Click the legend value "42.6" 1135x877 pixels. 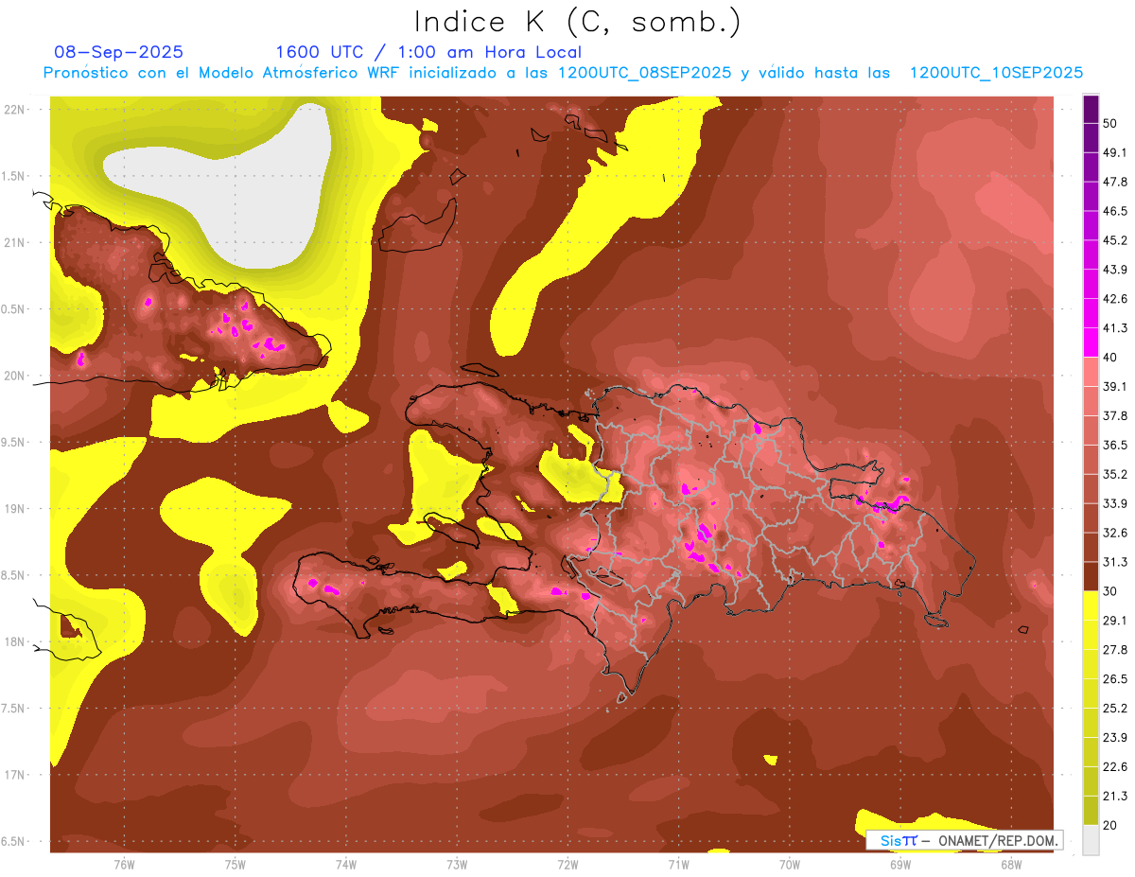point(1114,299)
